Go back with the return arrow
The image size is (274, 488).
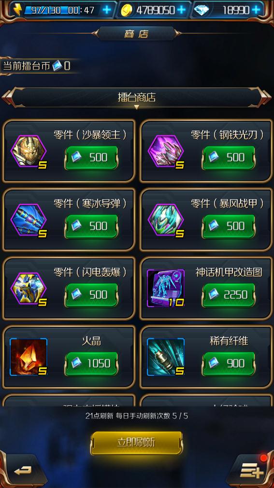(22, 470)
